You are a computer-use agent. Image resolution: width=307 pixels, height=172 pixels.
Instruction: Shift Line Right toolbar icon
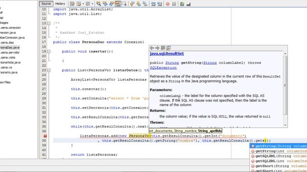tap(160, 4)
